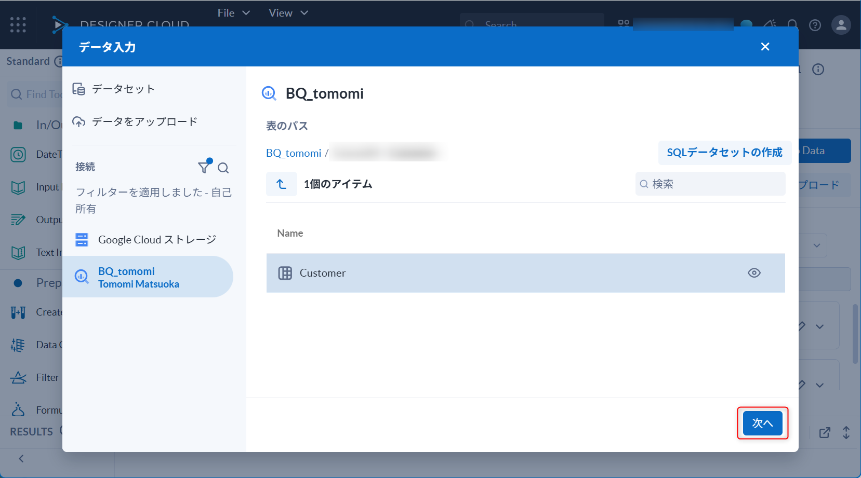The width and height of the screenshot is (861, 478).
Task: Click the help question-mark icon
Action: tap(815, 25)
